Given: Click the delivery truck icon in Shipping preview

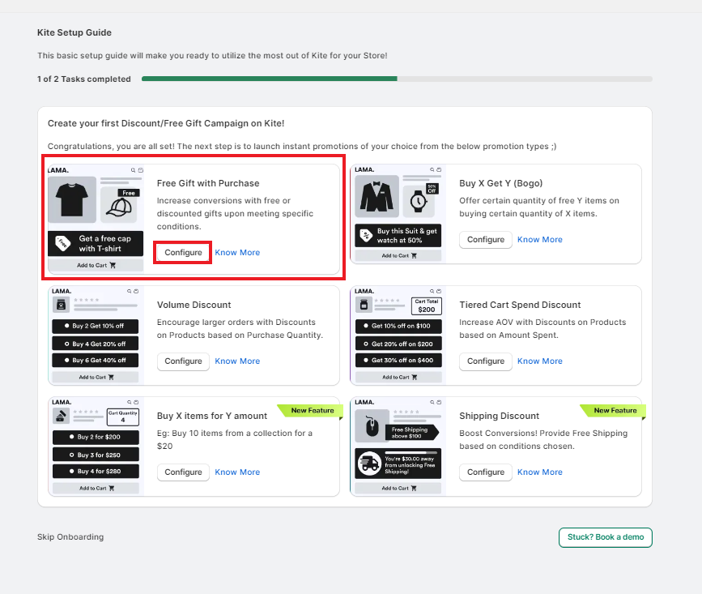Looking at the screenshot, I should tap(370, 464).
